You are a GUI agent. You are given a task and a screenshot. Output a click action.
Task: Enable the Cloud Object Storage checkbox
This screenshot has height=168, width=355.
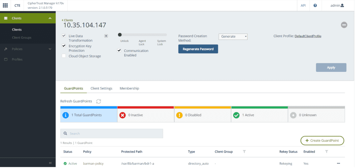coord(64,56)
